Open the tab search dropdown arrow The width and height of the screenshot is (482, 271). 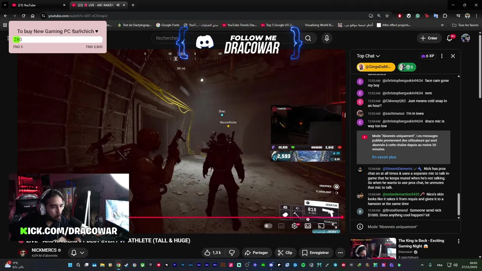click(x=5, y=5)
